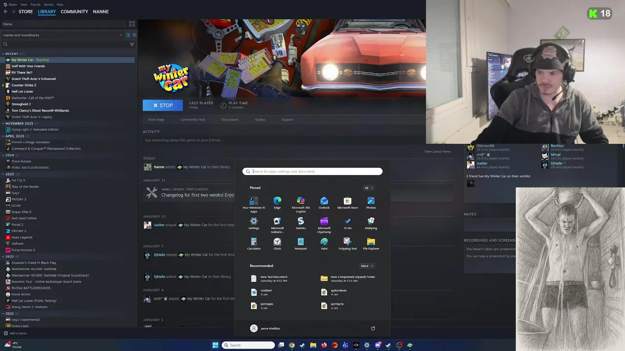Open Snipping Tool pinned app
The width and height of the screenshot is (625, 351).
[x=348, y=244]
